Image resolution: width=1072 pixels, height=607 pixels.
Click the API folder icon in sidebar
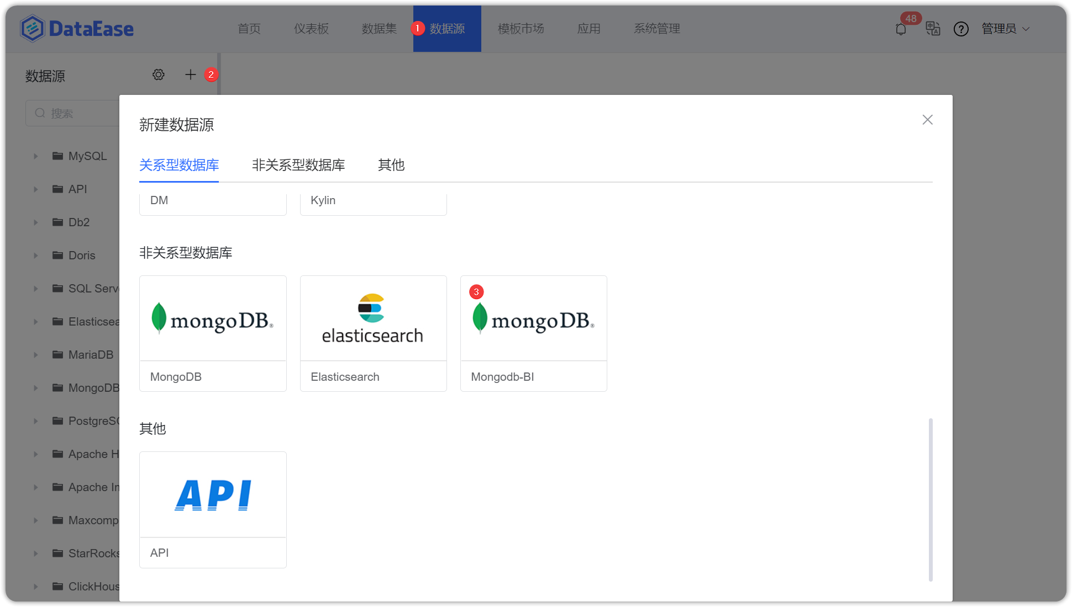[57, 189]
